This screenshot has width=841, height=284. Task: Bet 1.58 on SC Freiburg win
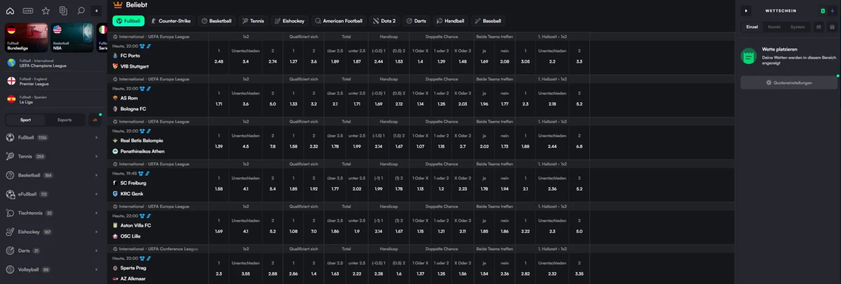coord(219,189)
